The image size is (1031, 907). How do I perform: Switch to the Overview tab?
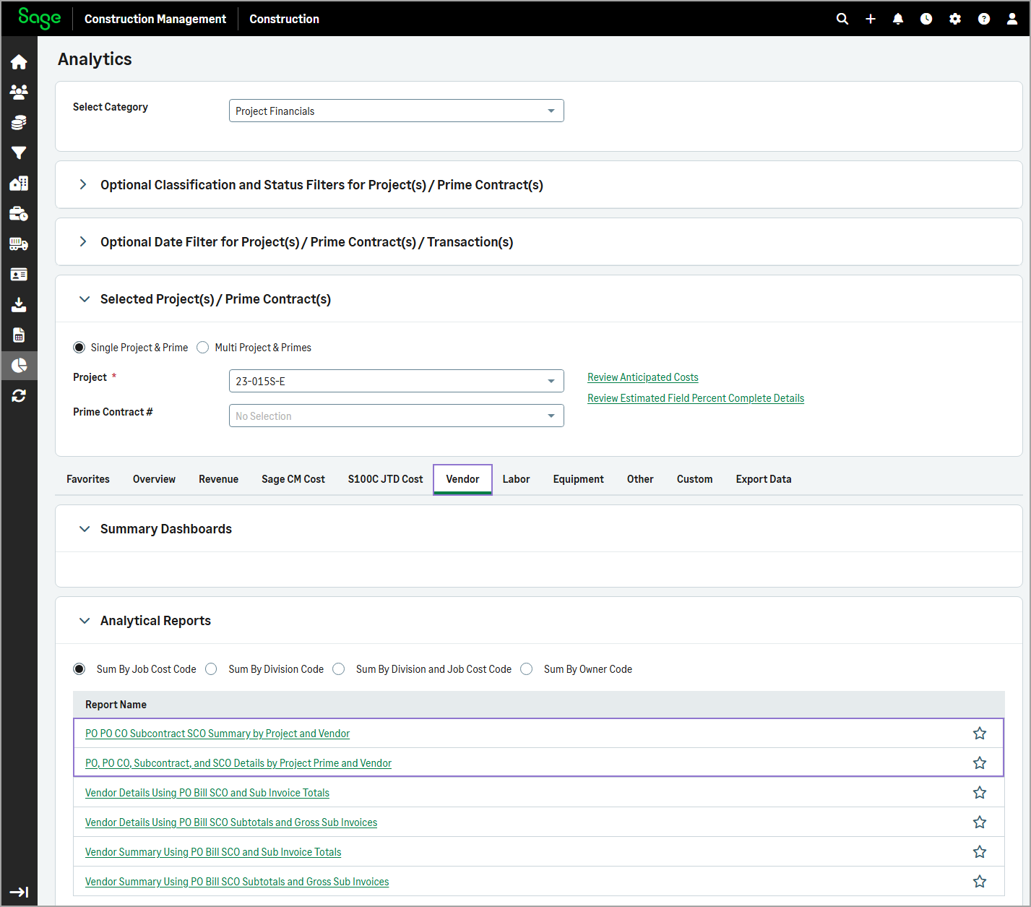[x=154, y=479]
